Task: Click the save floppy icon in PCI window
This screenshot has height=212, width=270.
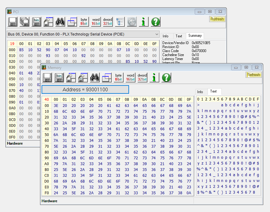Action: [x=13, y=22]
